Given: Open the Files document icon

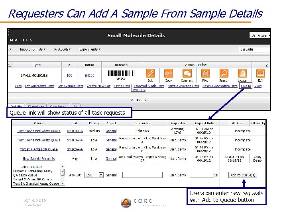Looking at the screenshot, I should (205, 74).
